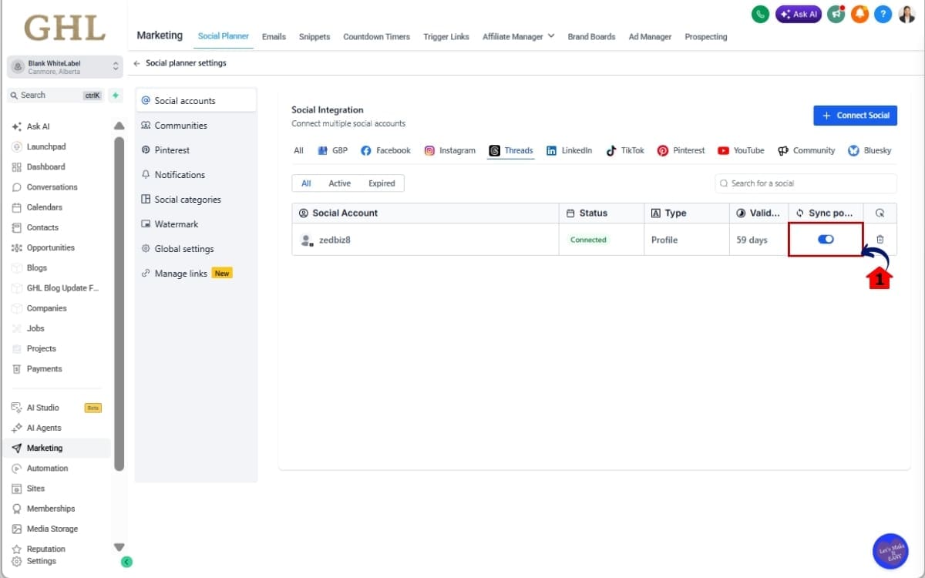Filter integrations by Bluesky

click(x=869, y=150)
